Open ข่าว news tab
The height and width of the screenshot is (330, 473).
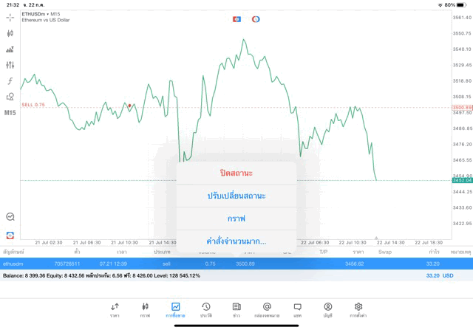pyautogui.click(x=236, y=309)
